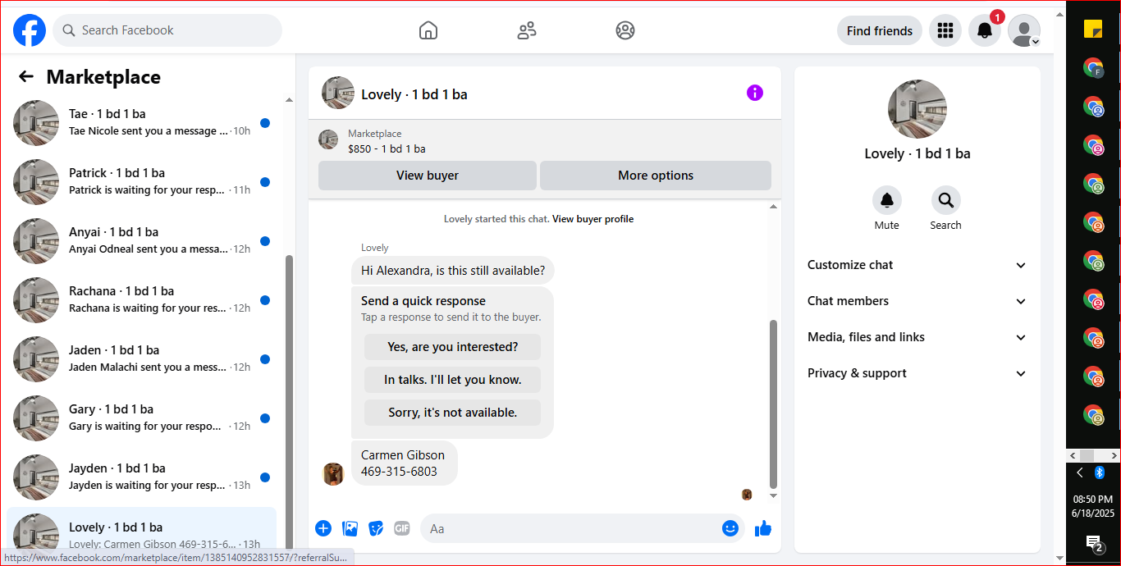Expand the Customize chat section
The height and width of the screenshot is (566, 1121).
click(917, 265)
